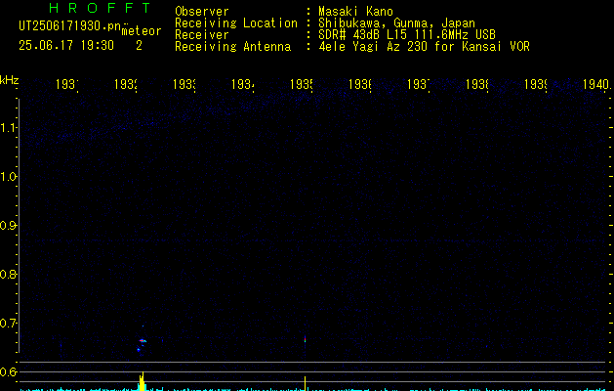This screenshot has height=391, width=614.
Task: Click the word meteor
Action: 142,31
